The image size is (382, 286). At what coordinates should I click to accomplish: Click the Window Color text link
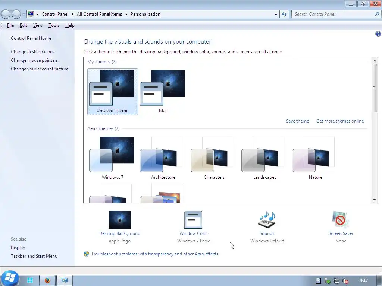click(194, 233)
